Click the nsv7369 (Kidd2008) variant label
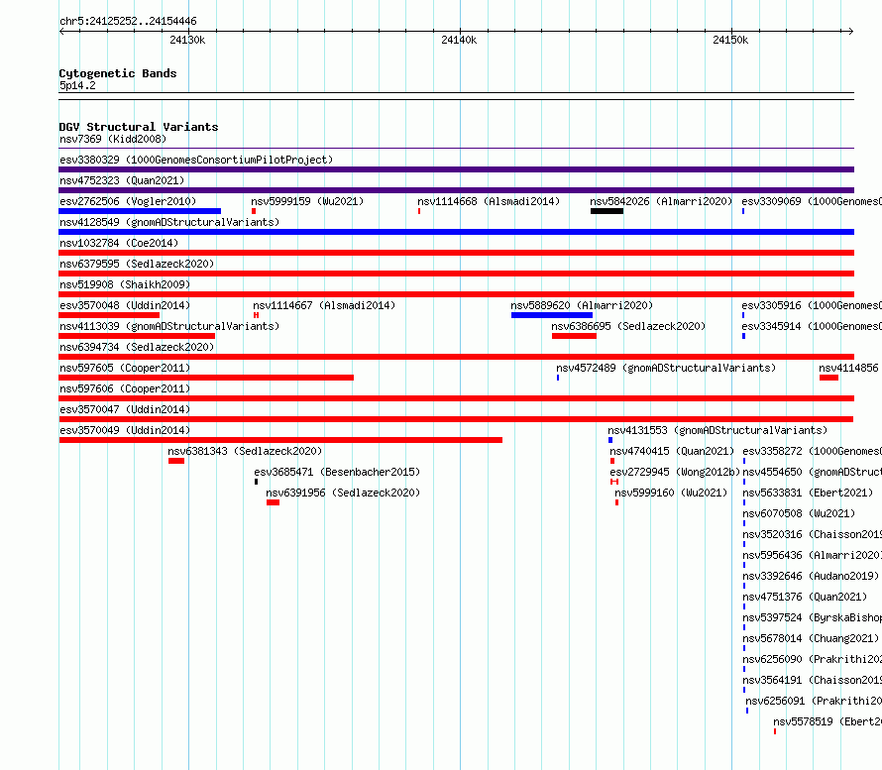This screenshot has width=882, height=770. [x=113, y=139]
